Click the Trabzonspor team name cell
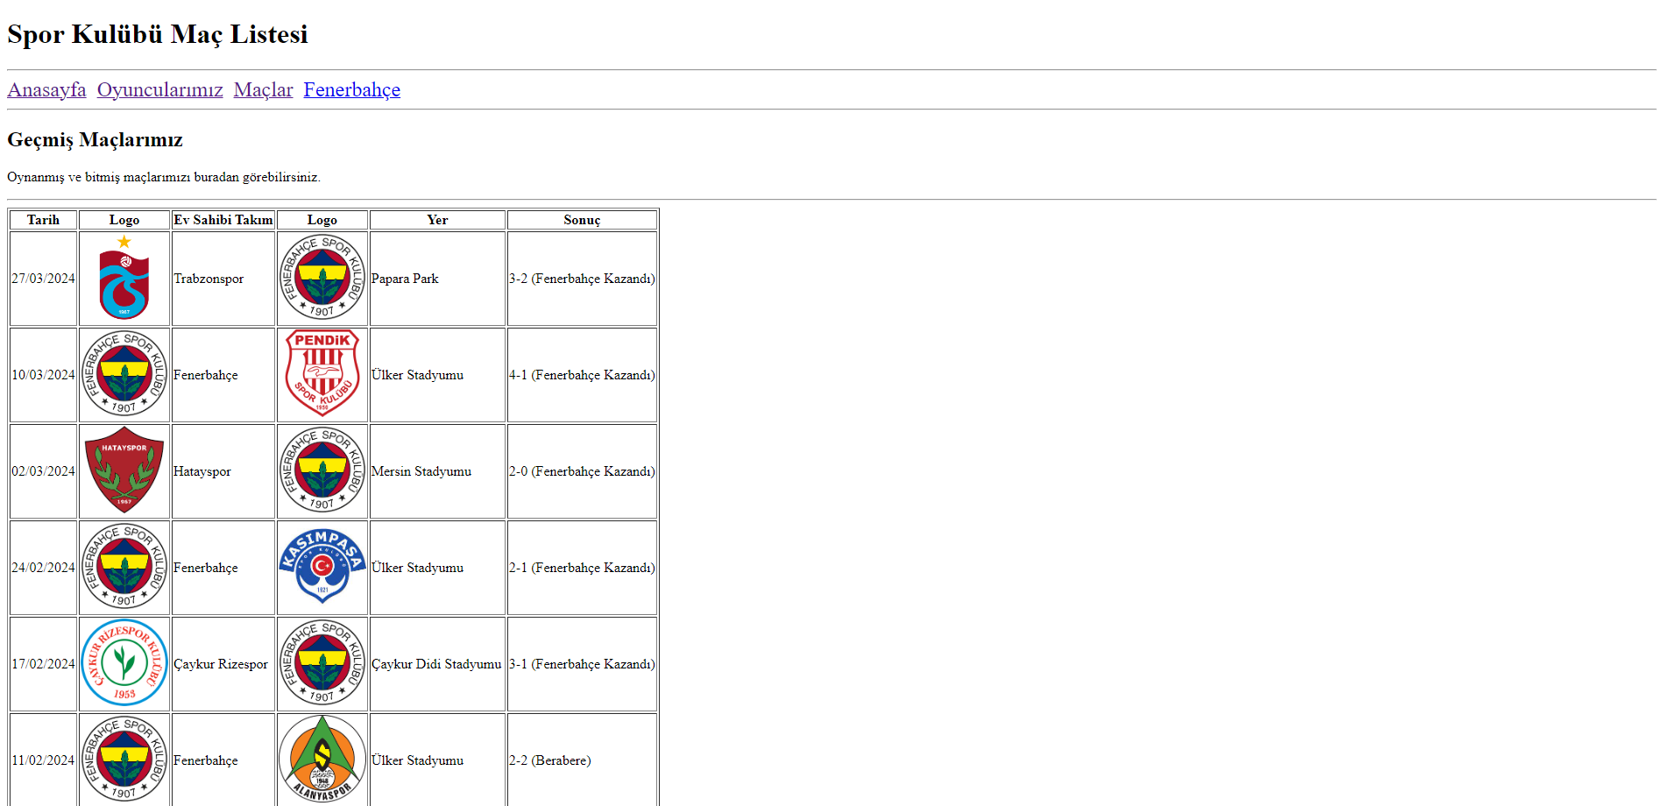Viewport: 1663px width, 806px height. point(223,279)
